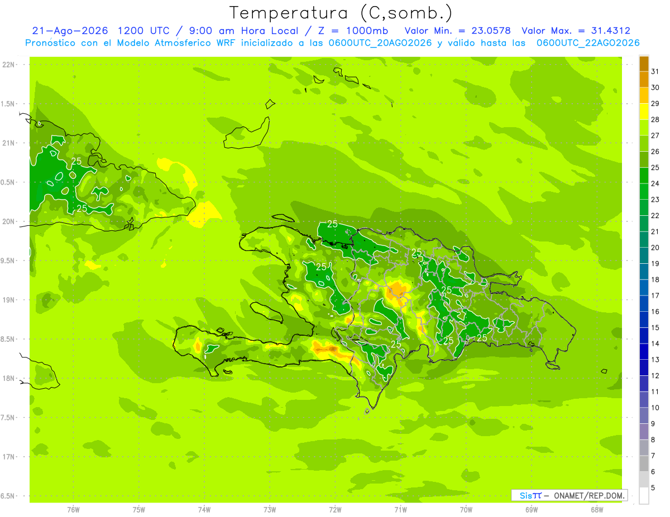Click the "69W" longitude axis label

(532, 509)
